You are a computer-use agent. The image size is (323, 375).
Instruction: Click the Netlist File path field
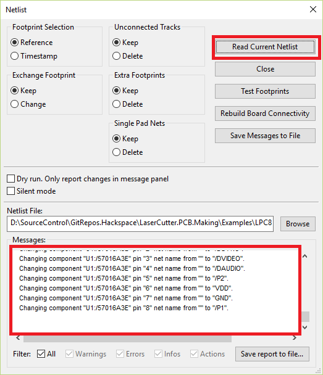(x=140, y=224)
